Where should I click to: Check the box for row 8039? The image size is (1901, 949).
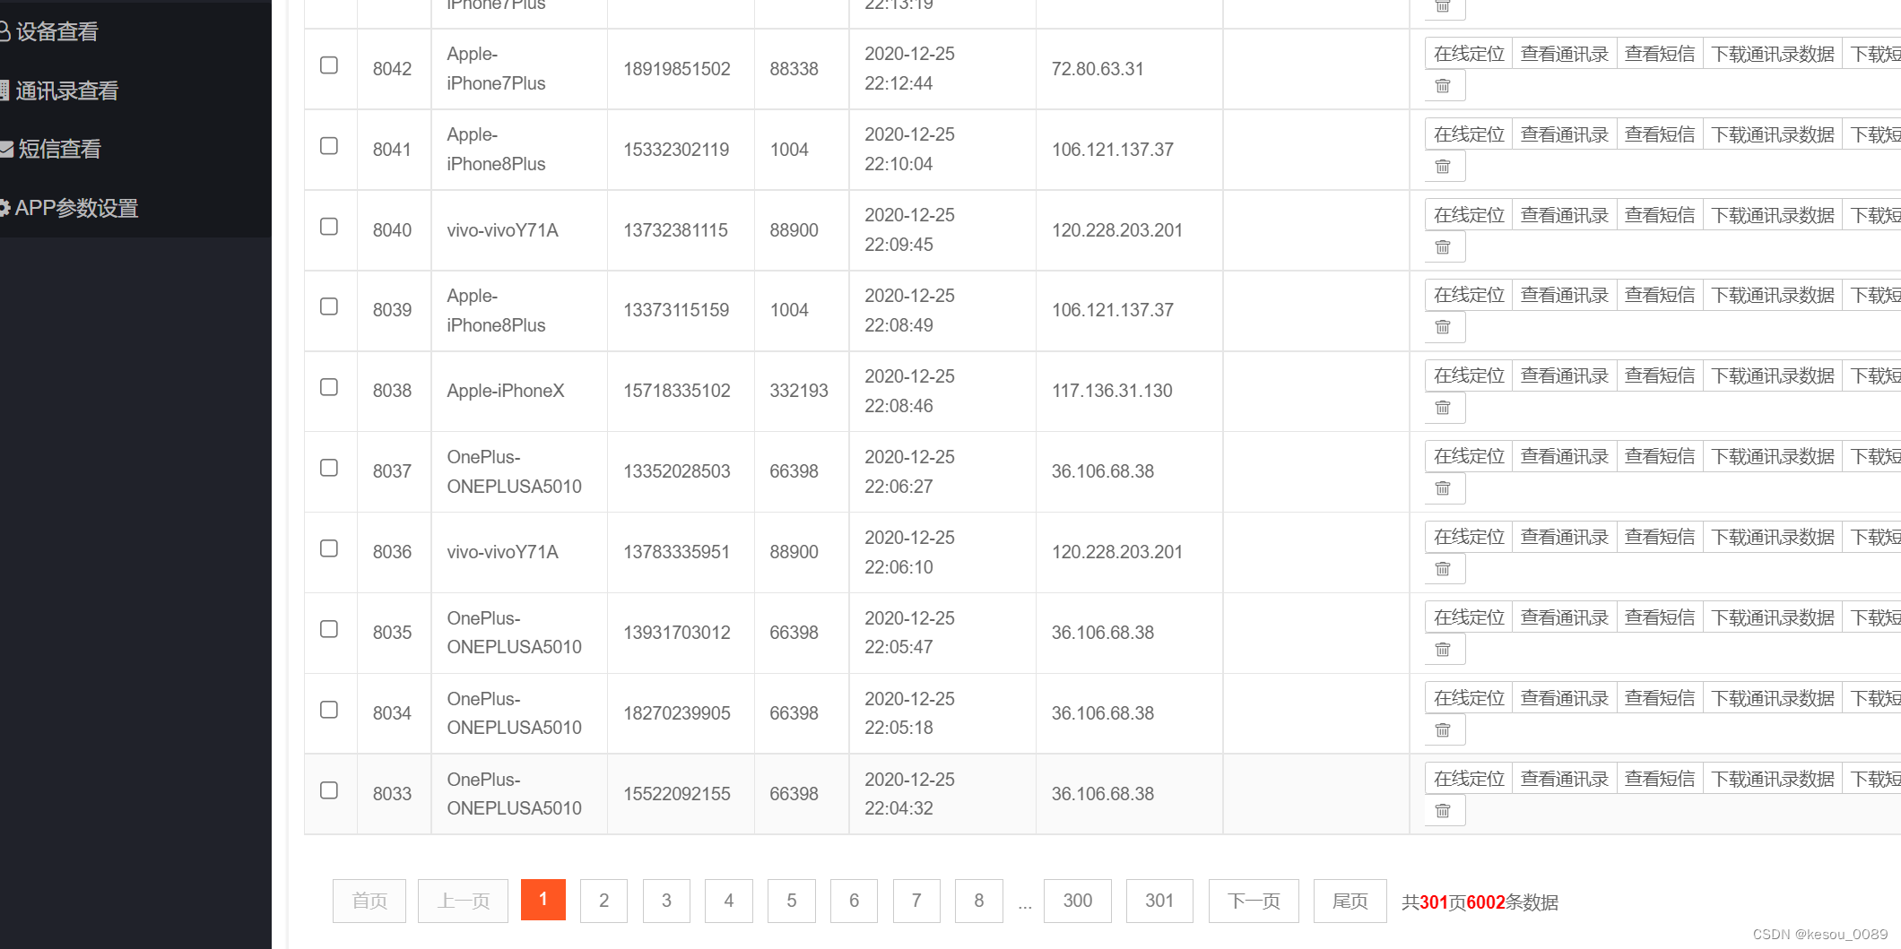click(329, 306)
